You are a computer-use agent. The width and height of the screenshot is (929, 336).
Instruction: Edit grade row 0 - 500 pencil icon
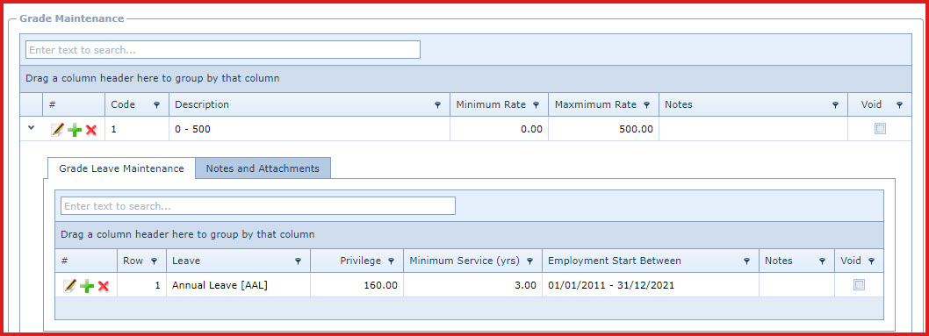click(x=57, y=130)
